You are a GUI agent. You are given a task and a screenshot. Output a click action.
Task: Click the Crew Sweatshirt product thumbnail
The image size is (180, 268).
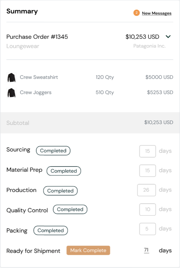(x=11, y=77)
